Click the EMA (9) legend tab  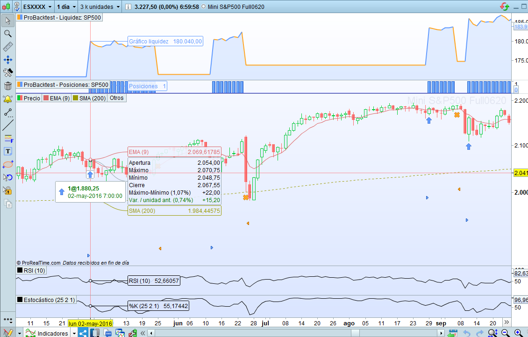[x=57, y=98]
